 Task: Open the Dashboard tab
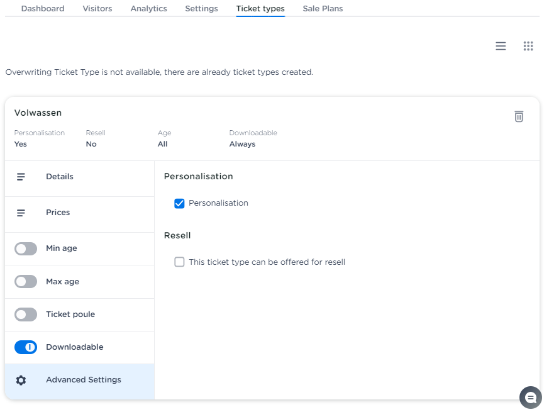(x=43, y=9)
